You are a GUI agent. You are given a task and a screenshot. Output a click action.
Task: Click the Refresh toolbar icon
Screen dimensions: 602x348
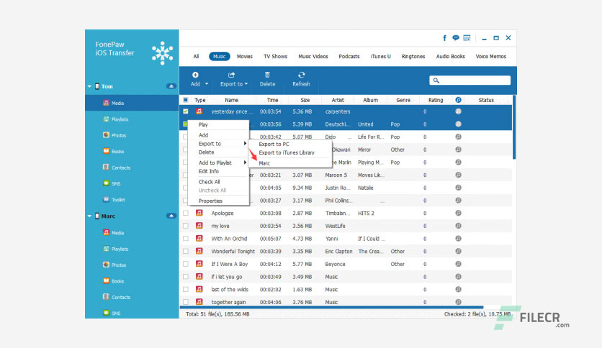[x=302, y=75]
